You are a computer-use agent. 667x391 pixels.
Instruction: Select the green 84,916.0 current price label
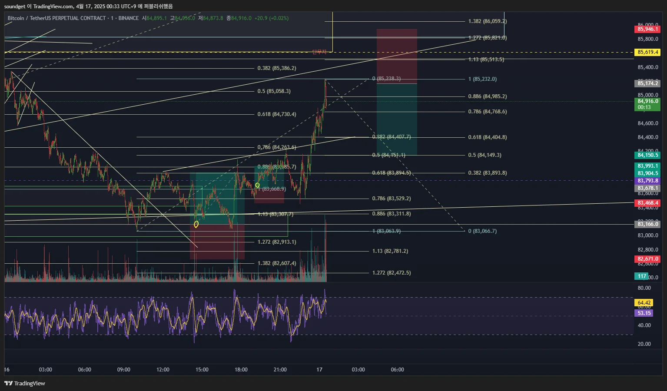pos(647,104)
